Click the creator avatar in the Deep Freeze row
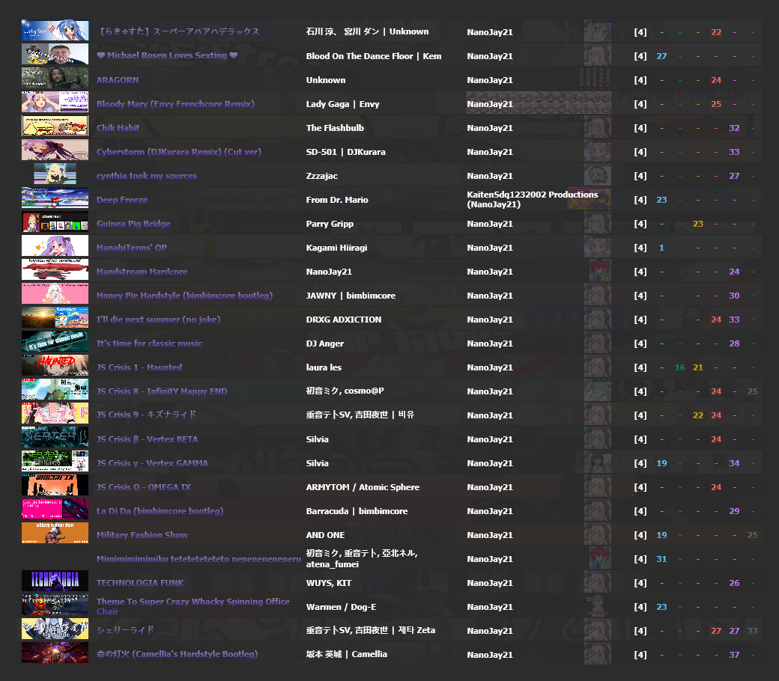This screenshot has width=779, height=681. (589, 199)
